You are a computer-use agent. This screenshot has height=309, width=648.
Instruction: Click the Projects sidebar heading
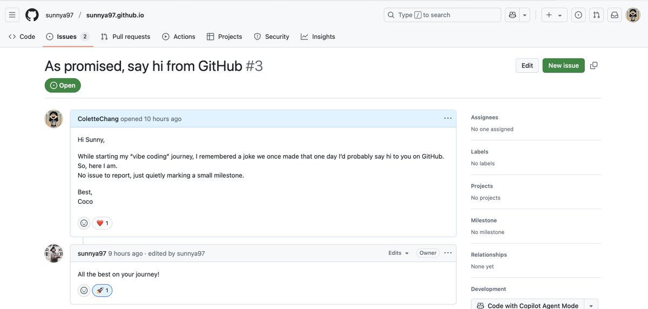482,186
